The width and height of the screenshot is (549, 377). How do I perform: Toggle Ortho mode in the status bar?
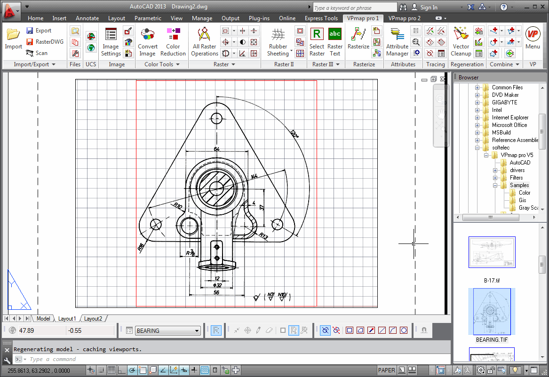122,370
